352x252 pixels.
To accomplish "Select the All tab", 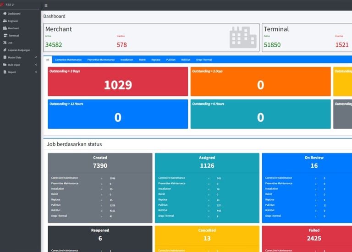I will click(x=48, y=60).
